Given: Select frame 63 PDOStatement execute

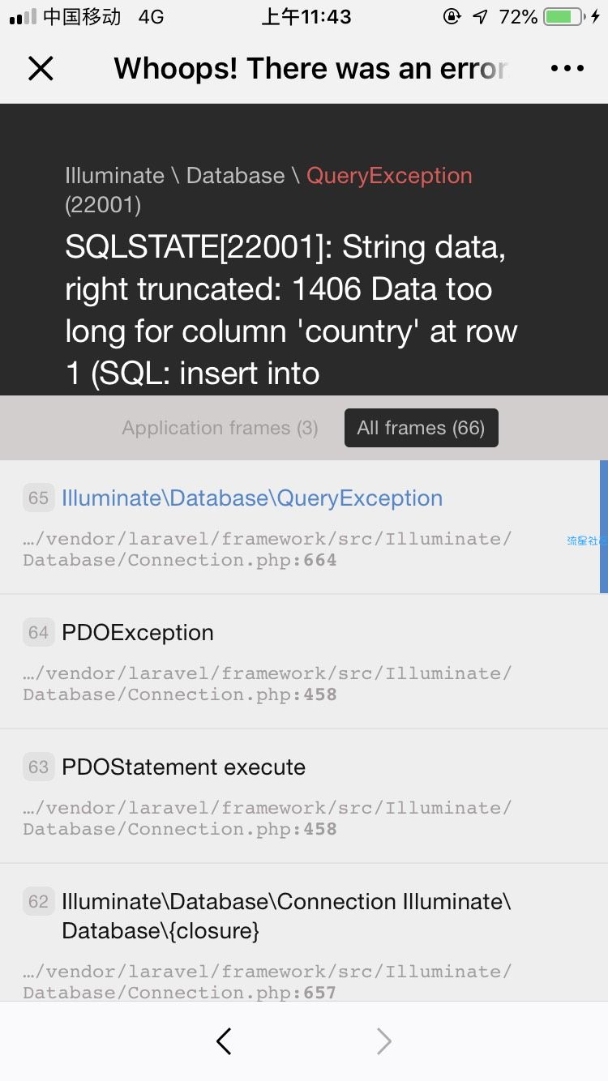Looking at the screenshot, I should [x=304, y=796].
